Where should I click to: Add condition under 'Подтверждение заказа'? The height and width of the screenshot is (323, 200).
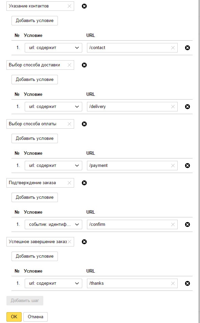[35, 197]
